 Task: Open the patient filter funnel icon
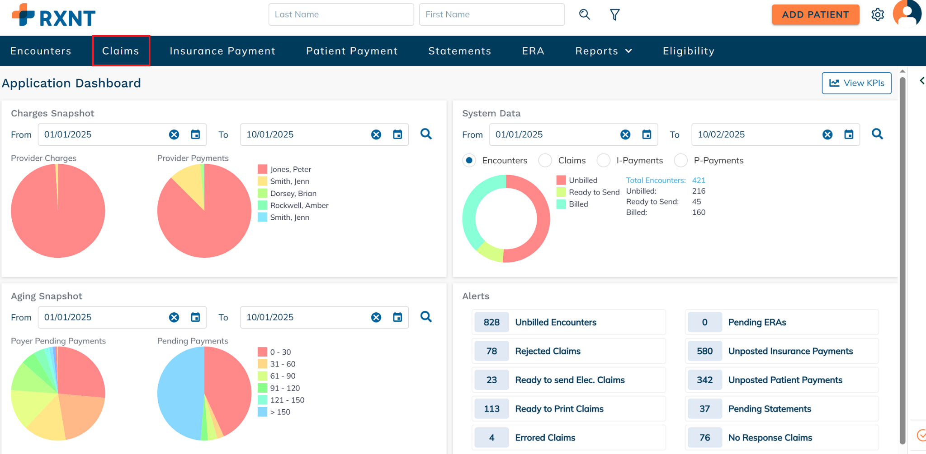[614, 15]
